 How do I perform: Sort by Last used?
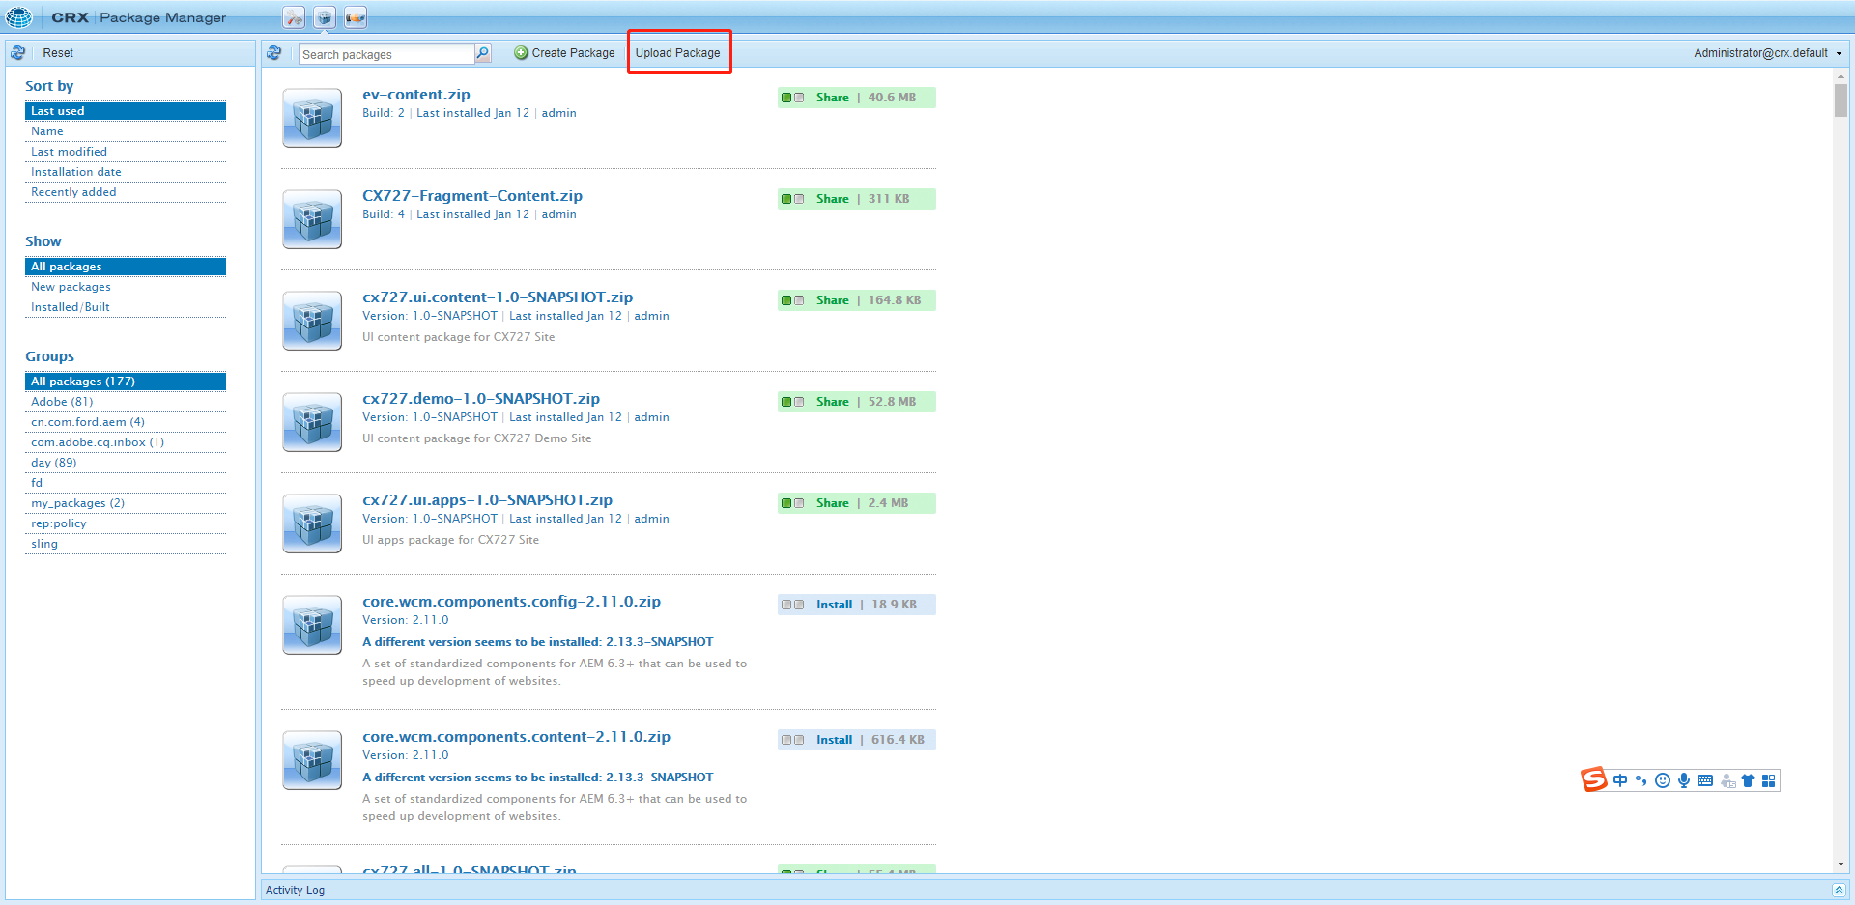pyautogui.click(x=126, y=111)
